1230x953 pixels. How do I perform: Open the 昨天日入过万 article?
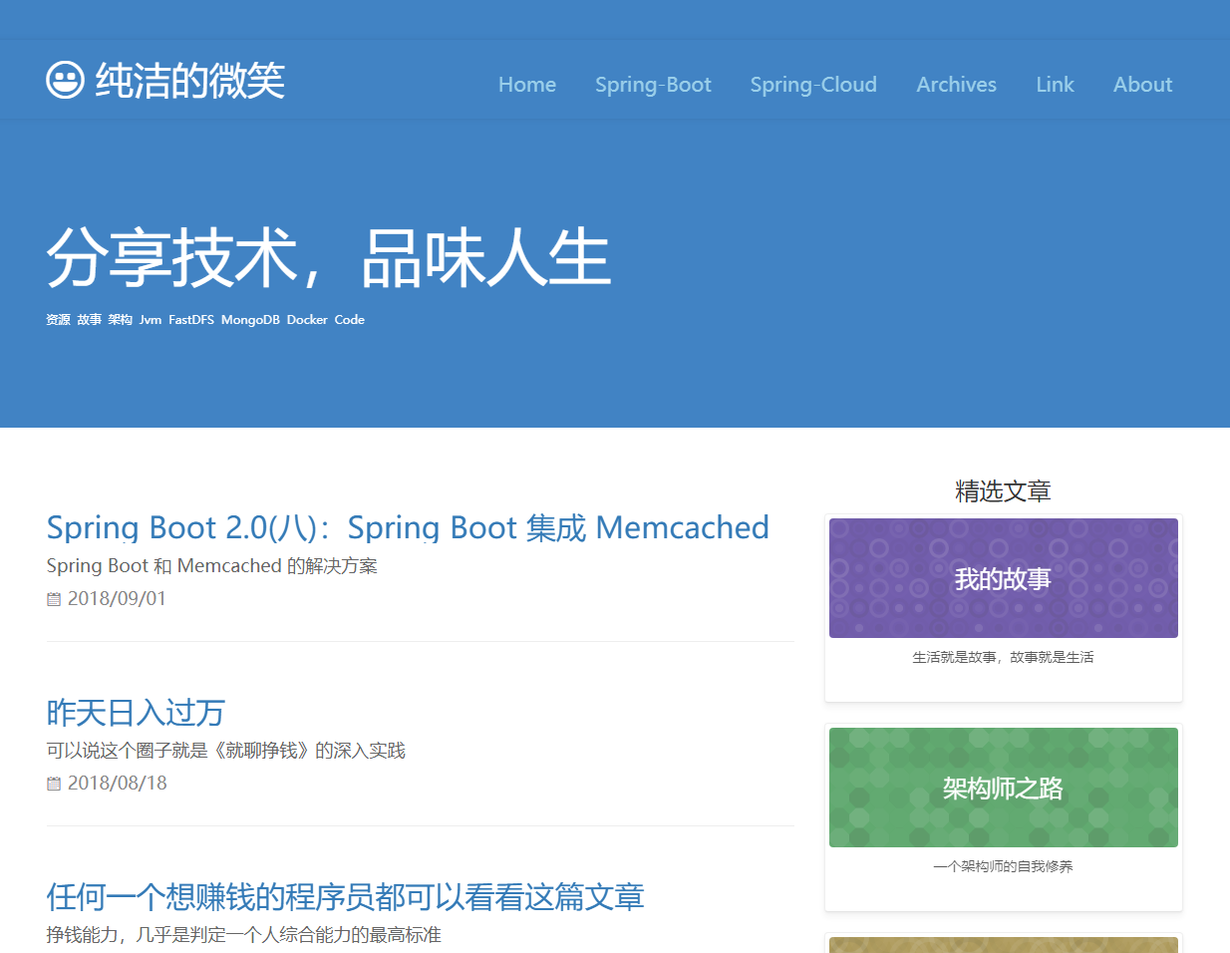tap(134, 714)
